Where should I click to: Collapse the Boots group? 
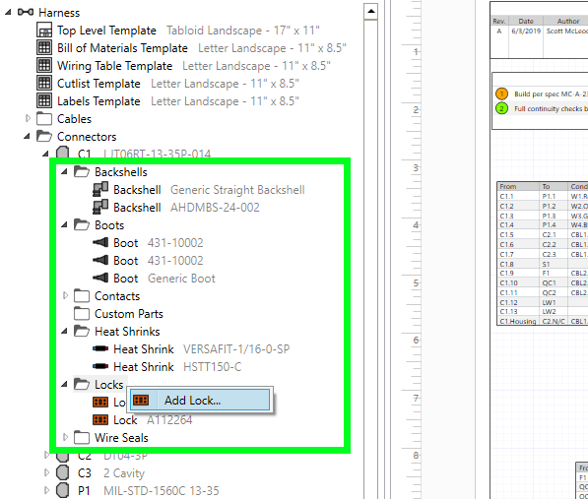64,224
